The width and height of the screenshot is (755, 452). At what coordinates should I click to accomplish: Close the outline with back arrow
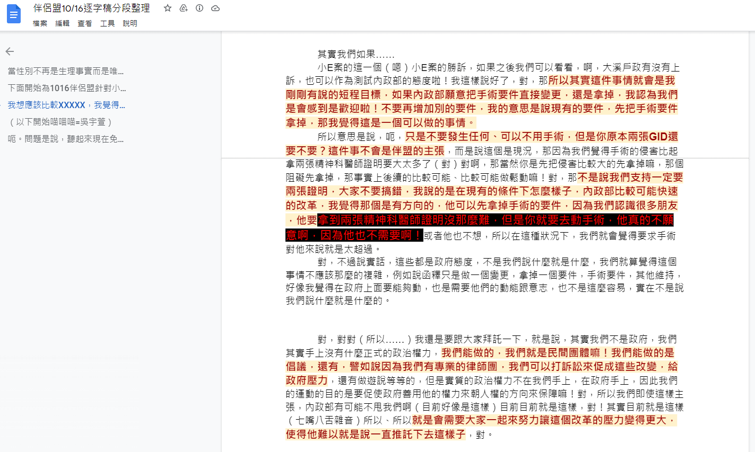(x=10, y=51)
